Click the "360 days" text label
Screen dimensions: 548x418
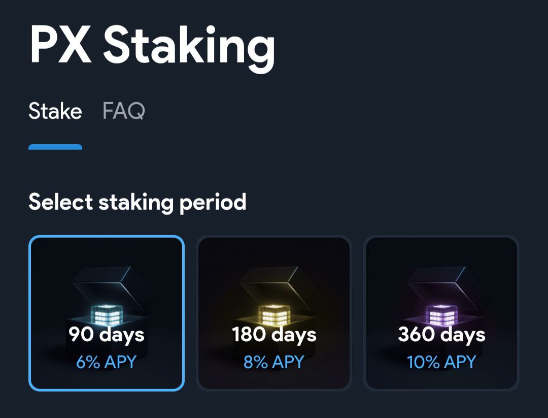[x=441, y=335]
